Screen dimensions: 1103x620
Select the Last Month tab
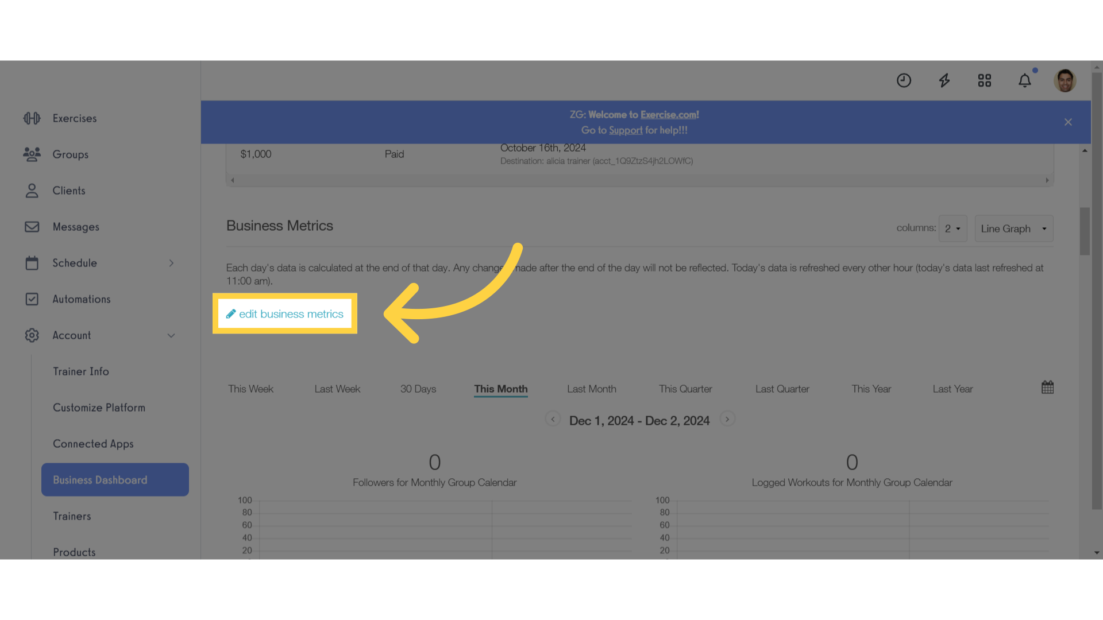(592, 388)
